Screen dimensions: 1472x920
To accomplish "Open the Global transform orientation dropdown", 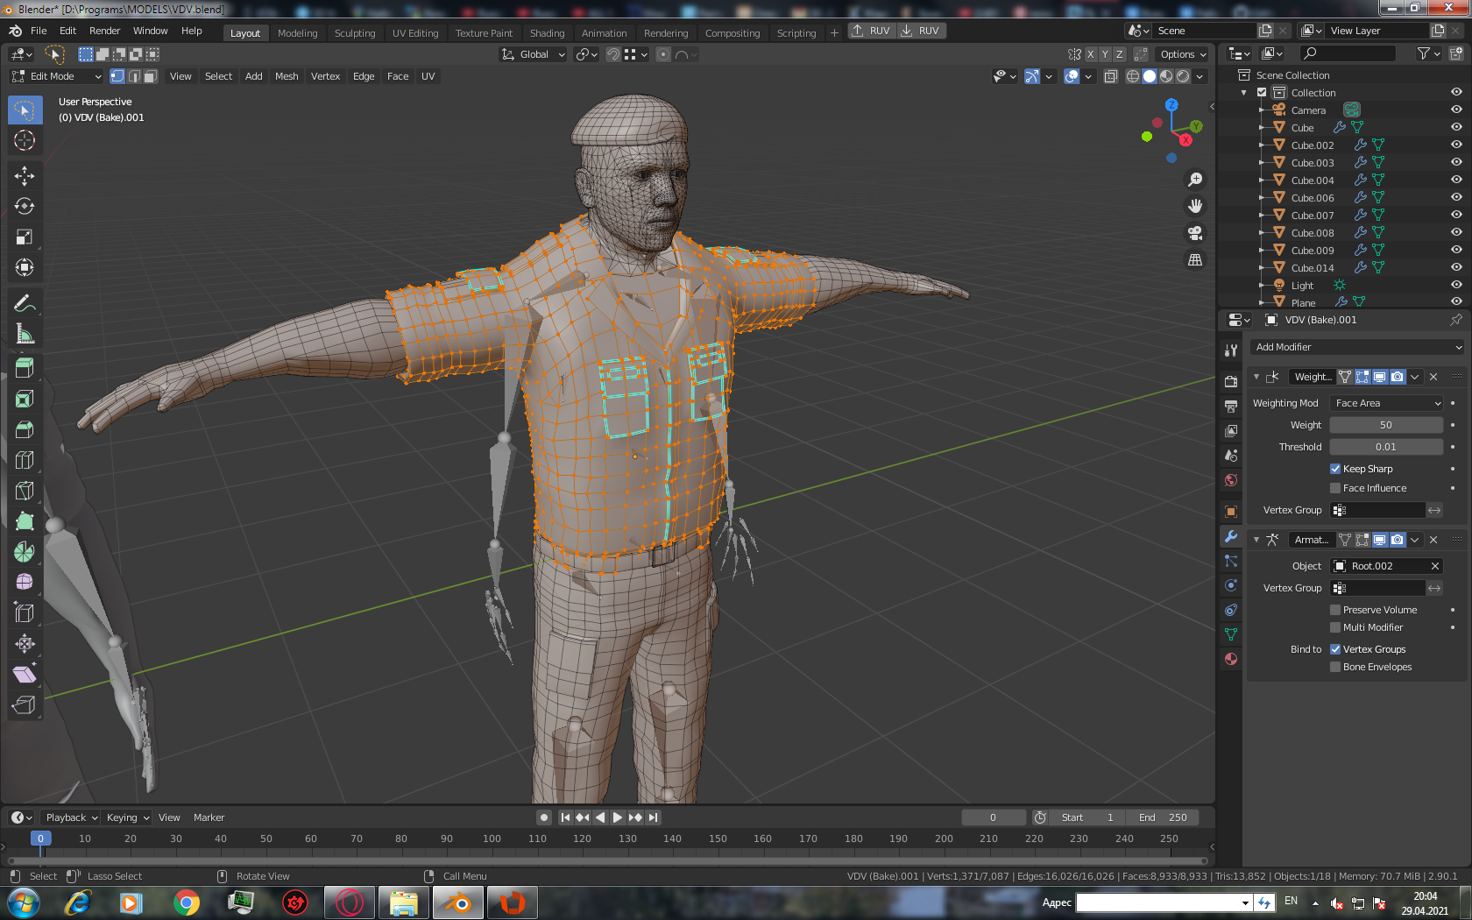I will tap(534, 54).
